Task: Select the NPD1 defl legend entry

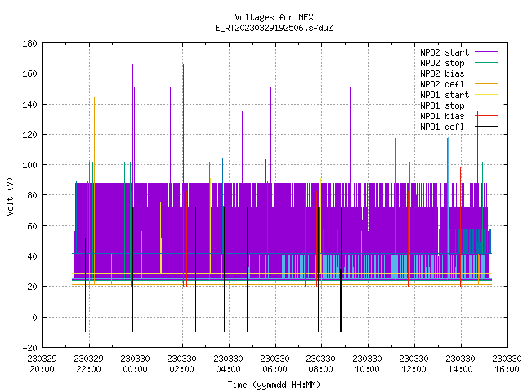Action: click(442, 127)
